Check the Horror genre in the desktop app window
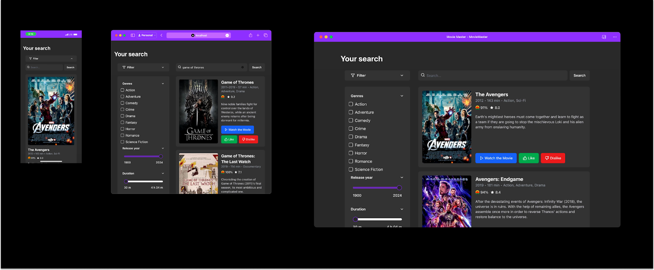 click(351, 153)
